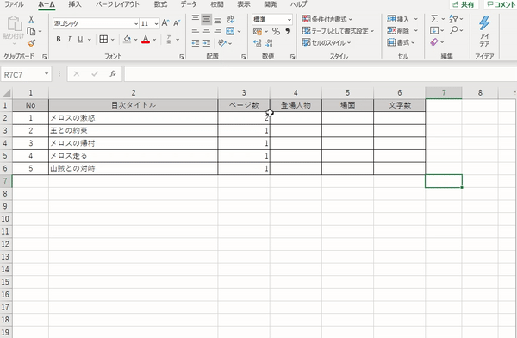The width and height of the screenshot is (517, 338).
Task: Switch to Formulas (数式) tab
Action: pos(160,4)
